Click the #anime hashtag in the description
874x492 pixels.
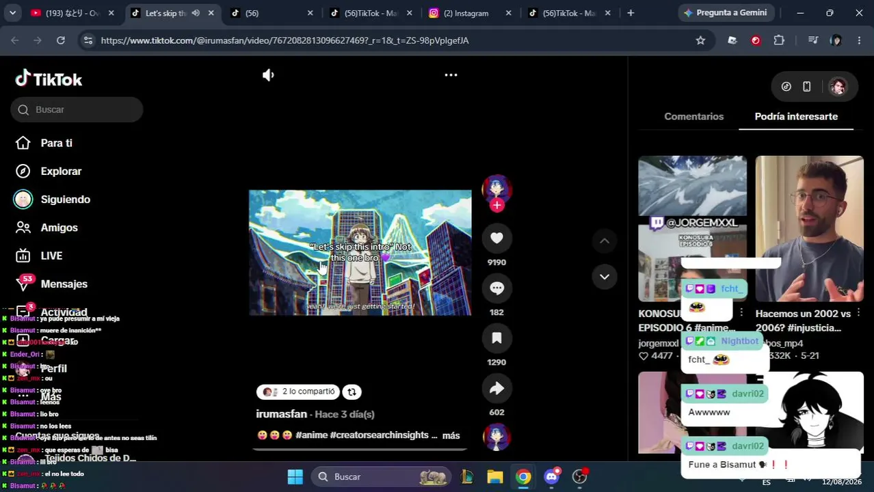(x=311, y=435)
